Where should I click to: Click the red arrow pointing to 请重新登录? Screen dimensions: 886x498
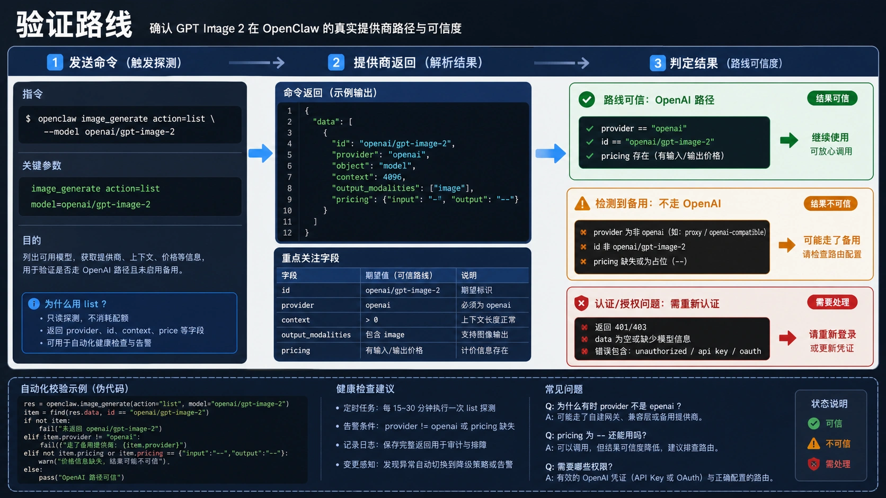[787, 338]
